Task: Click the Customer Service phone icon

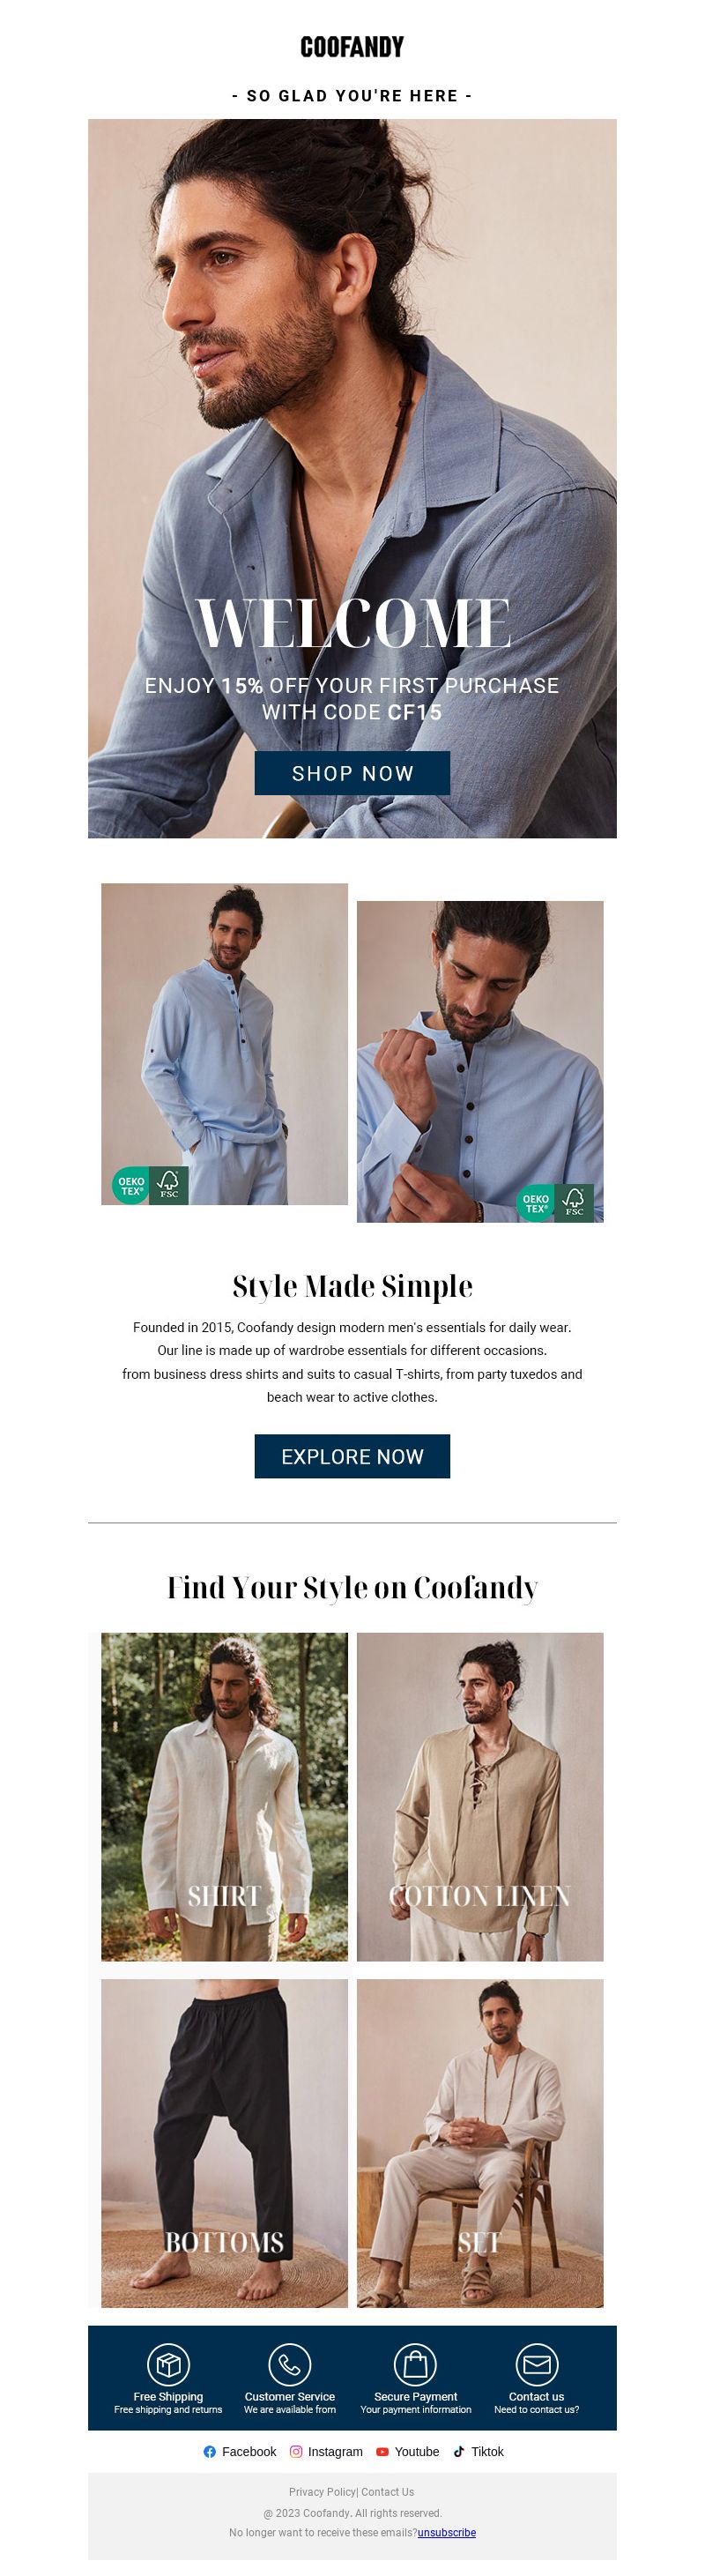Action: point(290,2364)
